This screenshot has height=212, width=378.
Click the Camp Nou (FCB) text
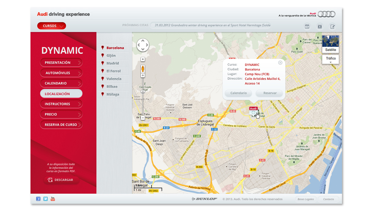pyautogui.click(x=257, y=74)
